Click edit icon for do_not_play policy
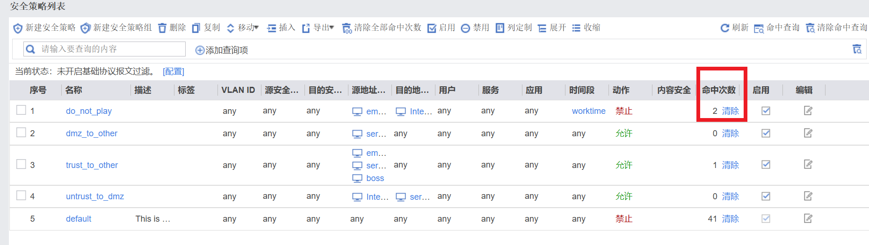The height and width of the screenshot is (245, 869). (808, 111)
